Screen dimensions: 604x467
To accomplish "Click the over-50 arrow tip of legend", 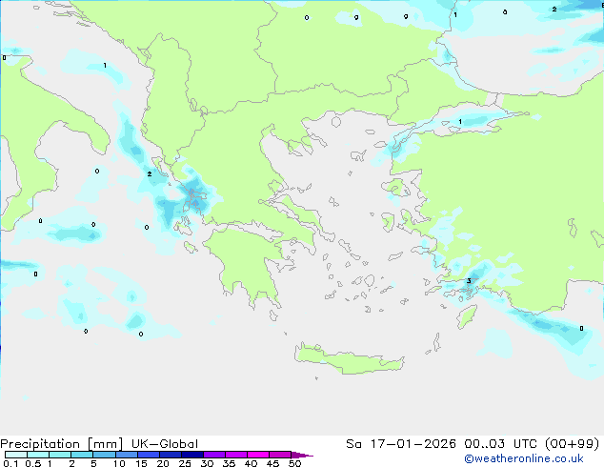I will tap(302, 455).
